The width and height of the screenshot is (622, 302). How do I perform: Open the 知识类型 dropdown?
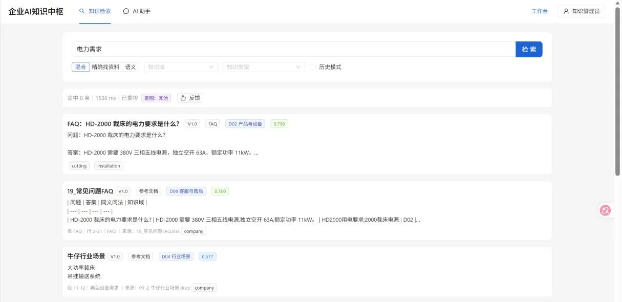(264, 67)
